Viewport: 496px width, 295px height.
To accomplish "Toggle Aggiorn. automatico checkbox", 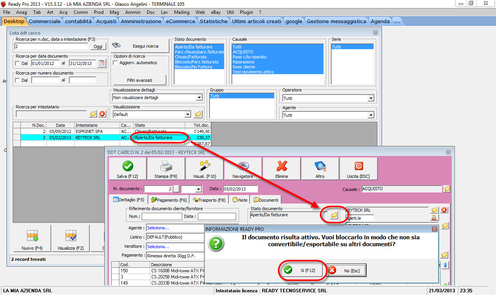I will click(x=116, y=63).
